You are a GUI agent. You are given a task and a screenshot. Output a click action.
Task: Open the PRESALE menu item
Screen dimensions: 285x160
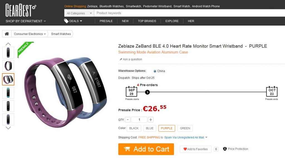(x=106, y=21)
